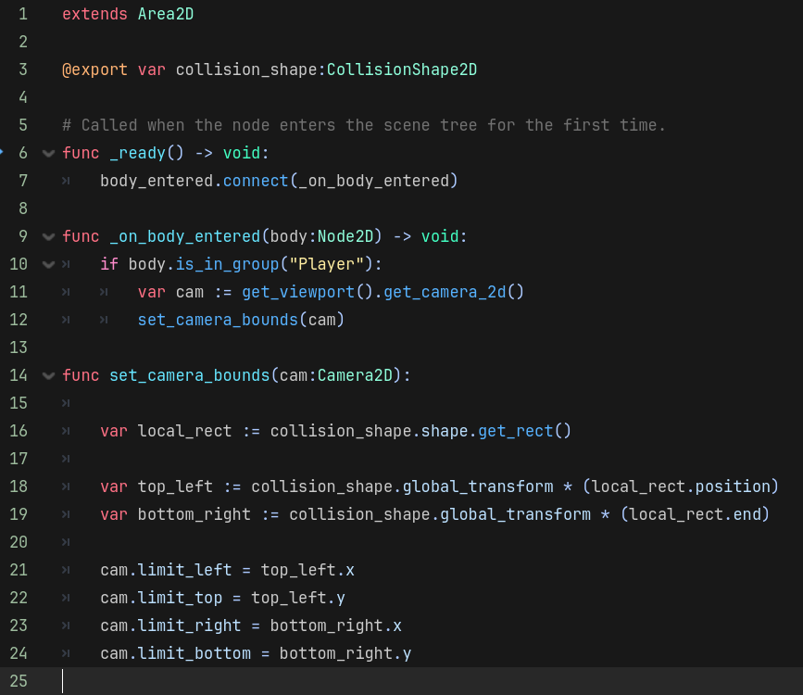Click line number 3 in the gutter

tap(22, 69)
